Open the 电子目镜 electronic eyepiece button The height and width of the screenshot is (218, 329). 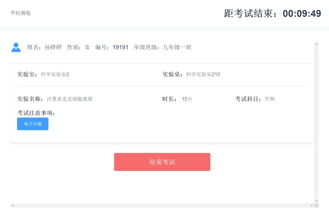point(33,124)
